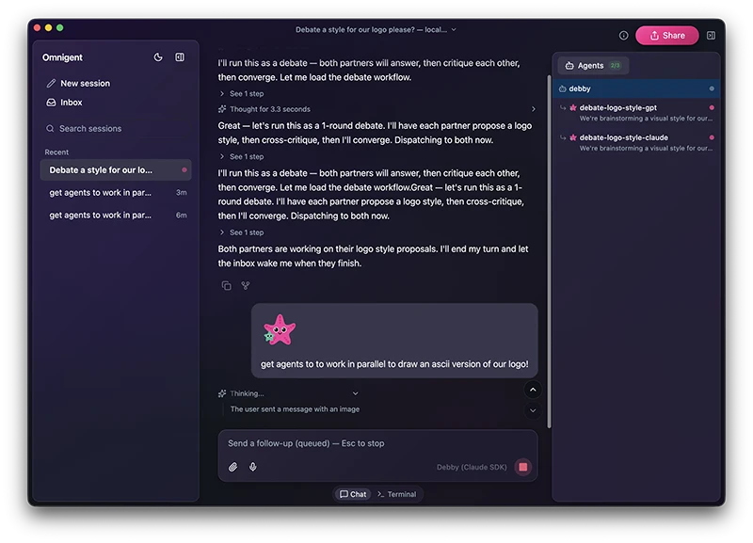The height and width of the screenshot is (543, 753).
Task: Expand the first "See 1 step" disclosure
Action: coord(242,93)
